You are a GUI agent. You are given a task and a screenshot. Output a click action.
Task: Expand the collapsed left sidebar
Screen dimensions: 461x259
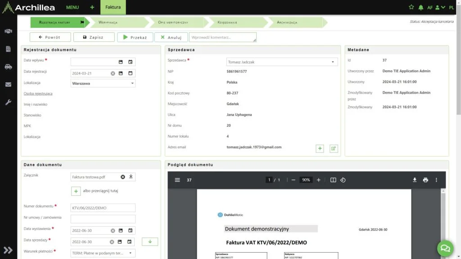point(8,250)
